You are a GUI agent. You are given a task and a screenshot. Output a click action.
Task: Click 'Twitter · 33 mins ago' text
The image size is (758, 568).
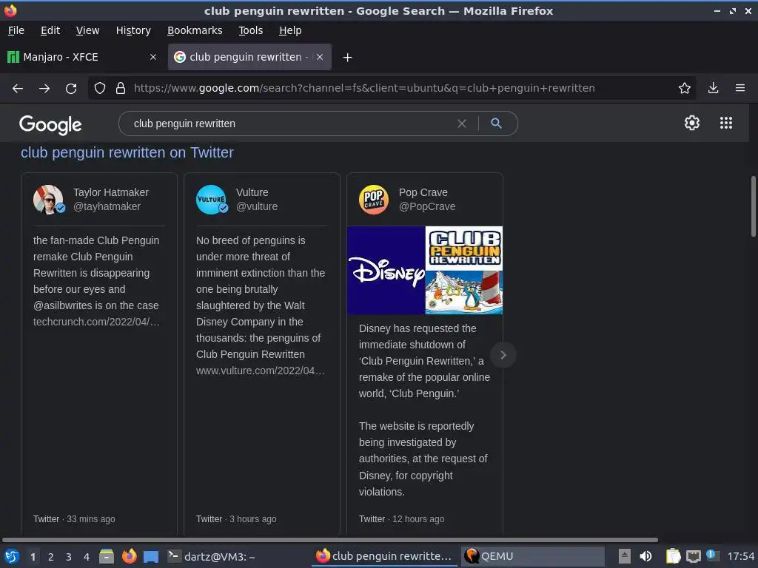coord(74,519)
